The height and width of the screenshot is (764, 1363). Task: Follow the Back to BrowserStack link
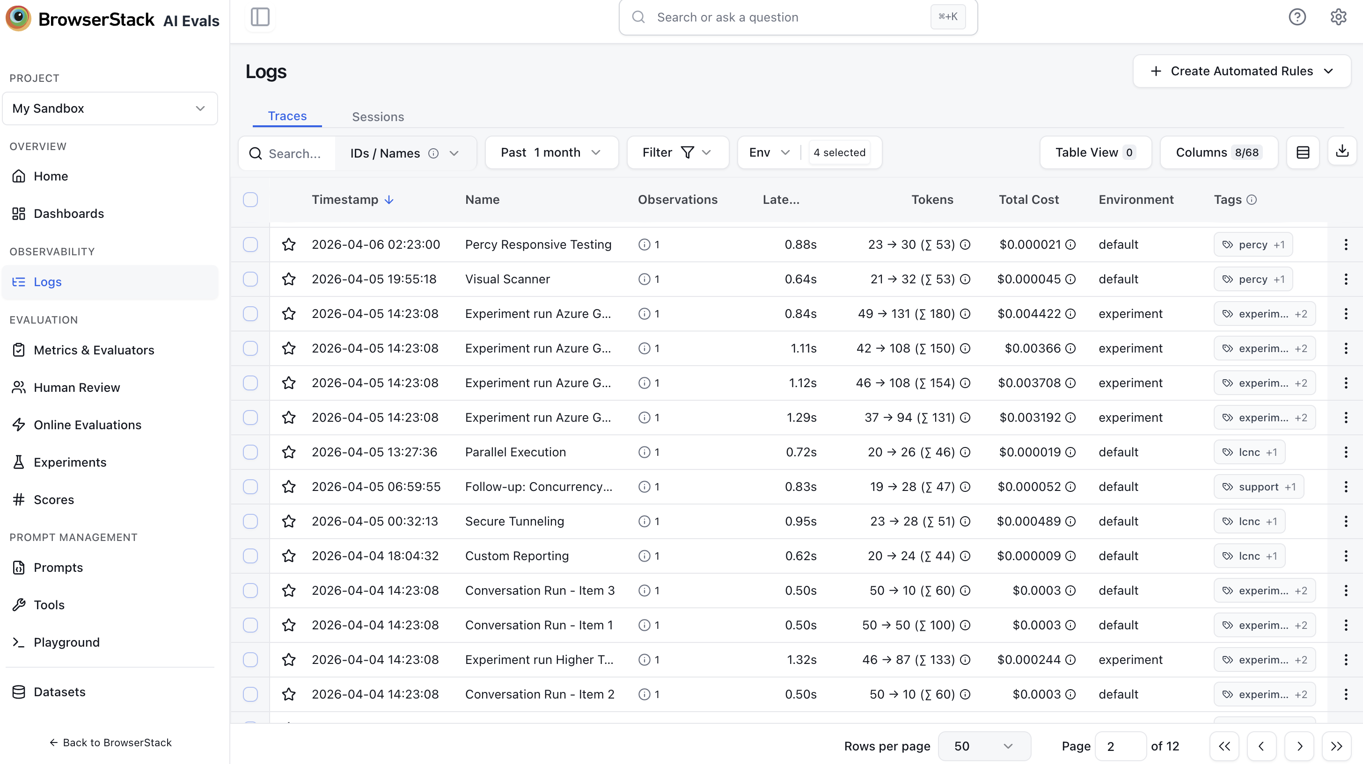(110, 742)
